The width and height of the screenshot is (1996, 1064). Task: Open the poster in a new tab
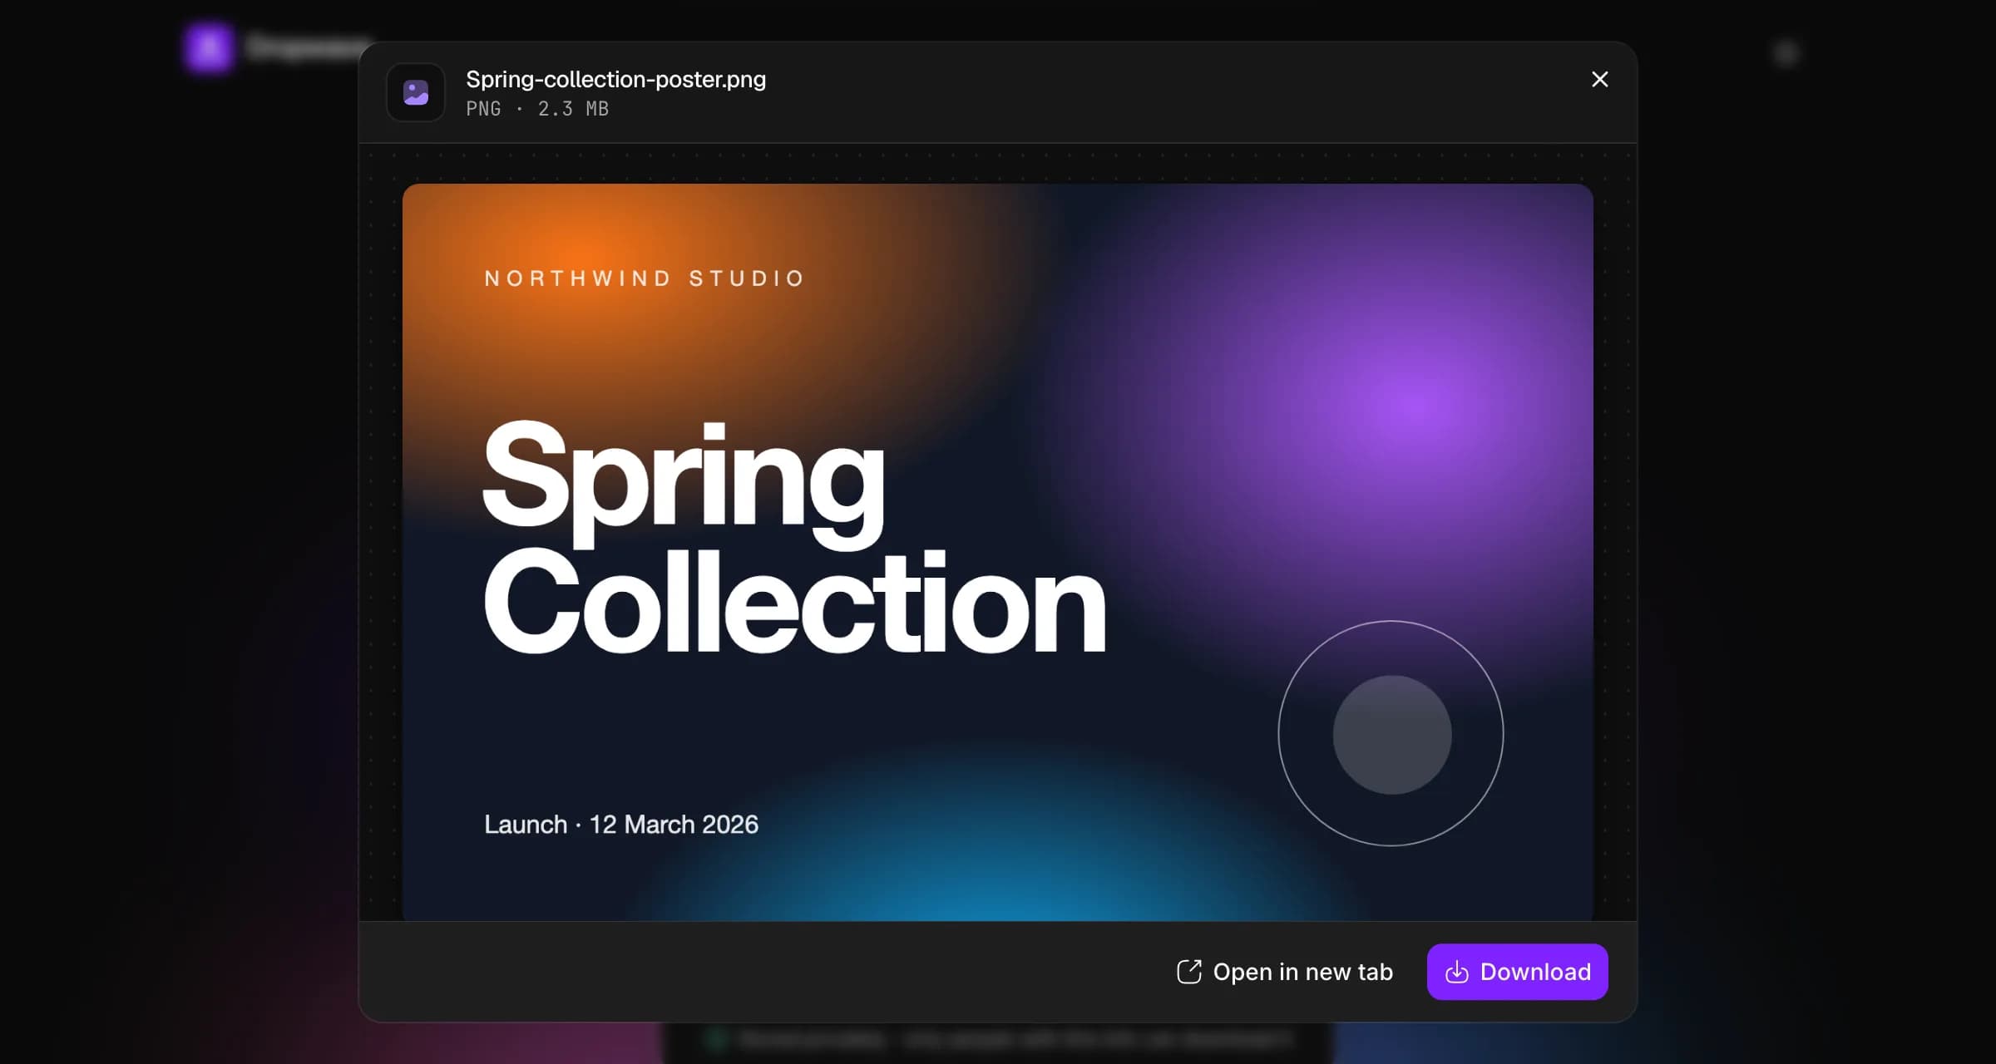click(1285, 972)
